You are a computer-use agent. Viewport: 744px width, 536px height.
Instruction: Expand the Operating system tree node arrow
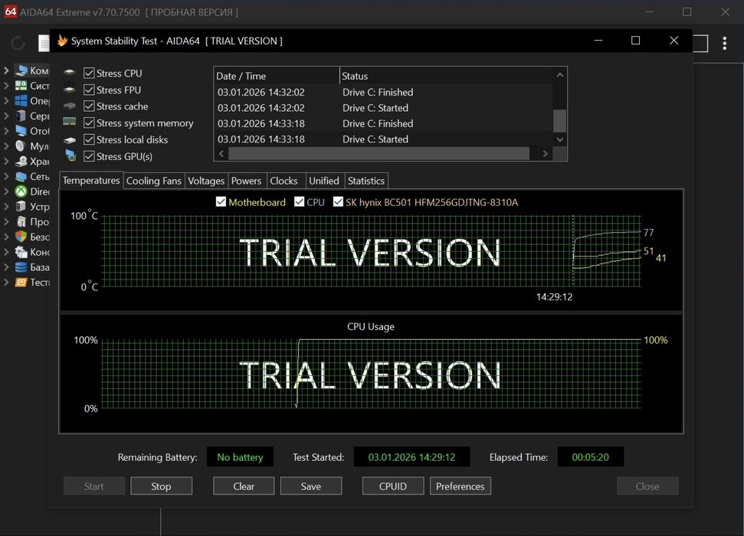(6, 100)
